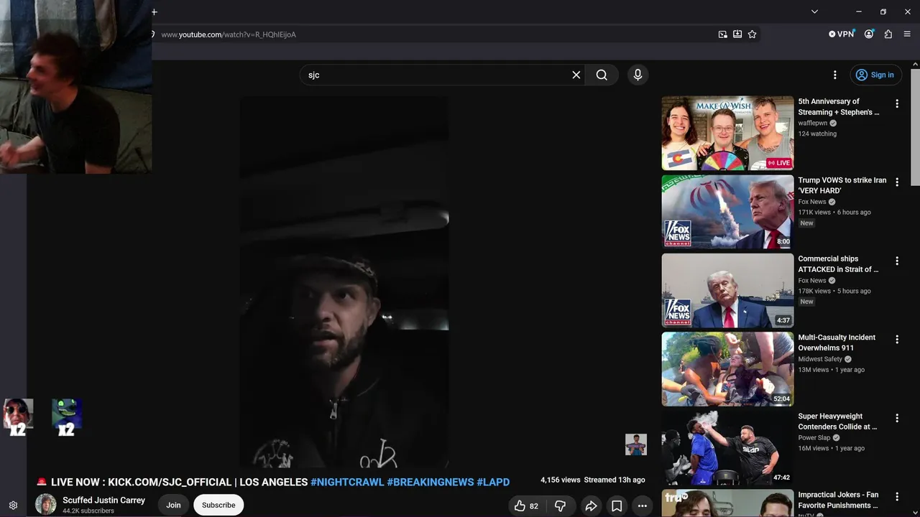Click the Power Slap channel name
The image size is (920, 517).
814,438
